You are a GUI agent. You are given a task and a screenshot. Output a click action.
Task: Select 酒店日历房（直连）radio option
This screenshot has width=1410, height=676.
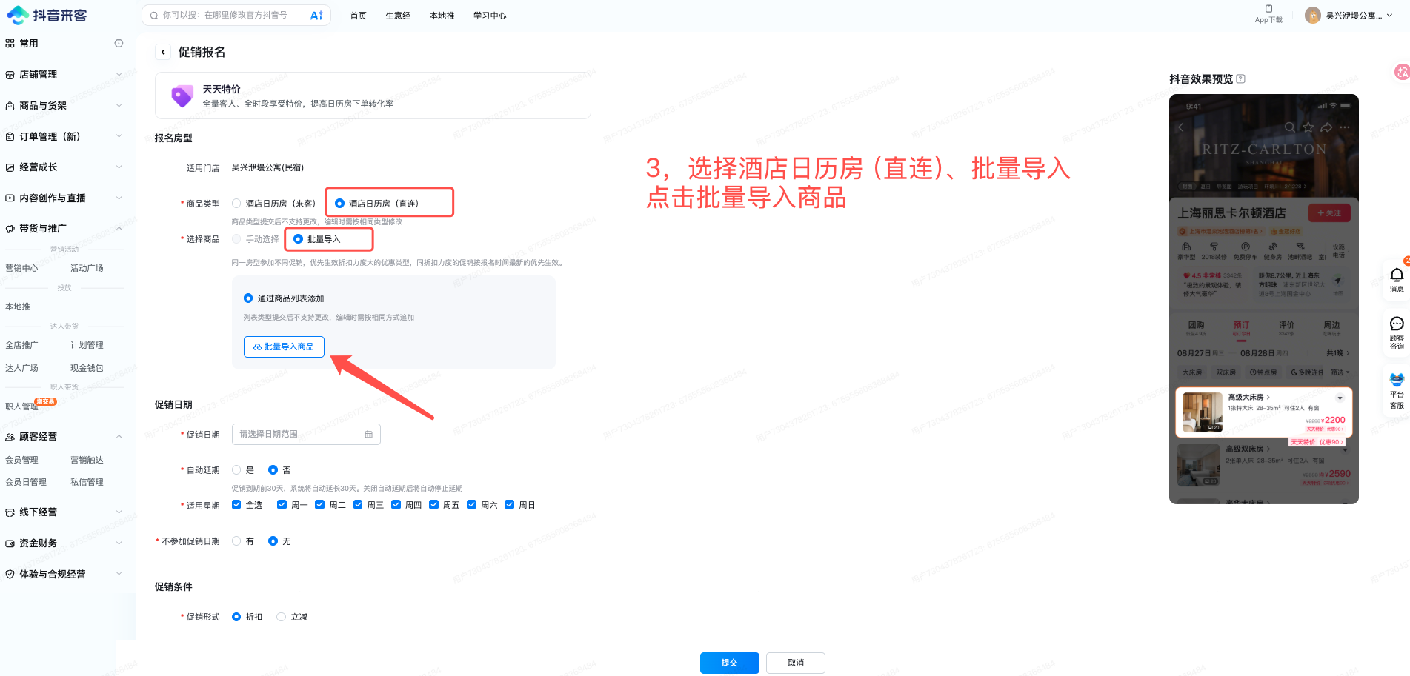339,204
